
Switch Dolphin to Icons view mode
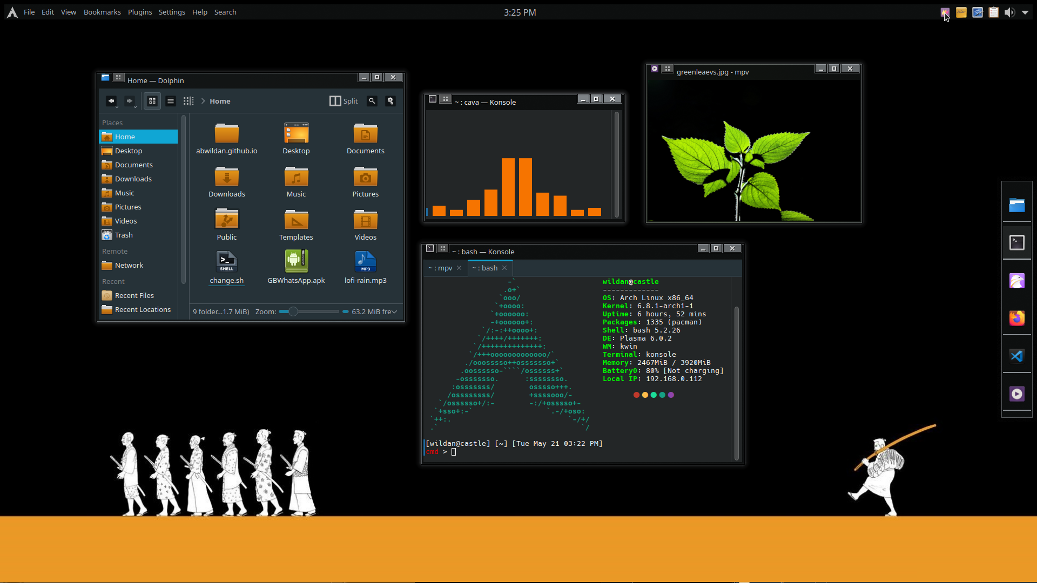click(x=152, y=101)
